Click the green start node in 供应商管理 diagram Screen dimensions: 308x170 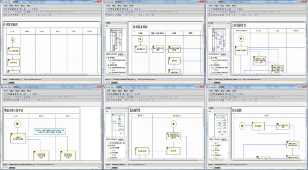click(x=174, y=124)
